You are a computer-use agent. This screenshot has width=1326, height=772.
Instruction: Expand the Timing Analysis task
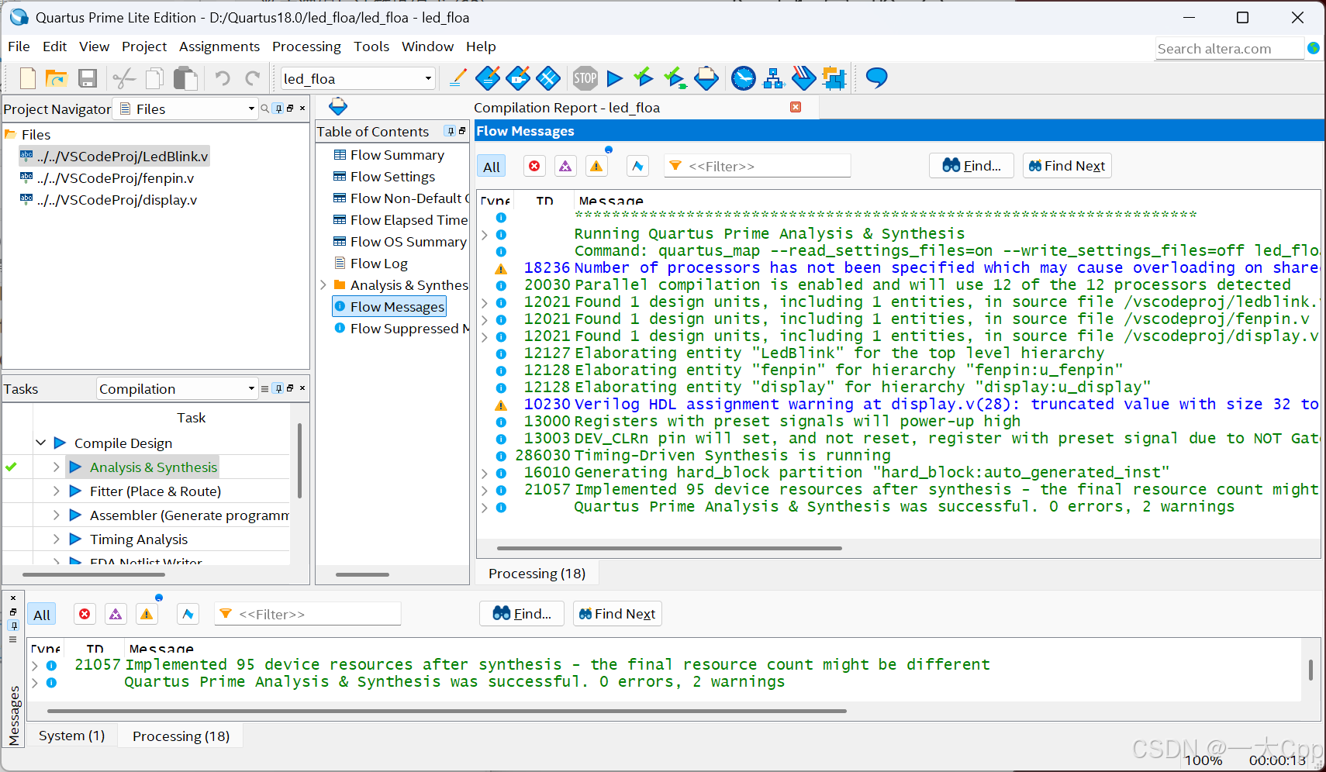pyautogui.click(x=56, y=539)
